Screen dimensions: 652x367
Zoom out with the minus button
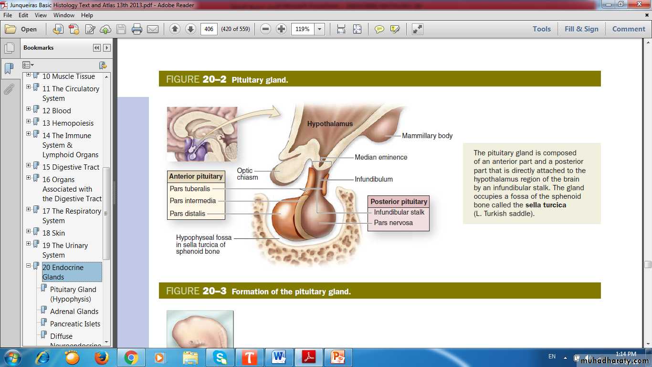[266, 29]
